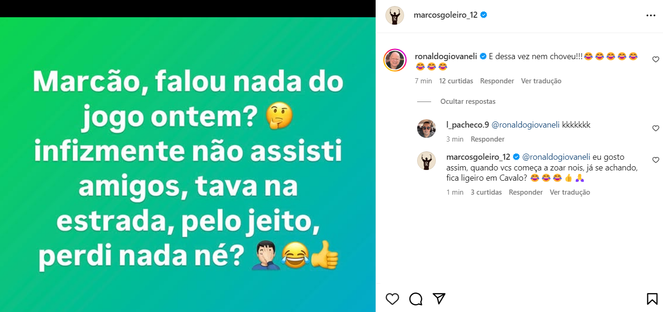
Task: Like marcosgoleiro_12's reply heart
Action: pos(656,160)
